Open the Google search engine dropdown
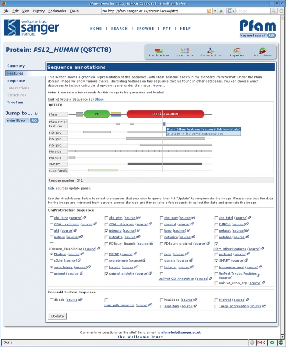The height and width of the screenshot is (347, 286). (x=231, y=11)
